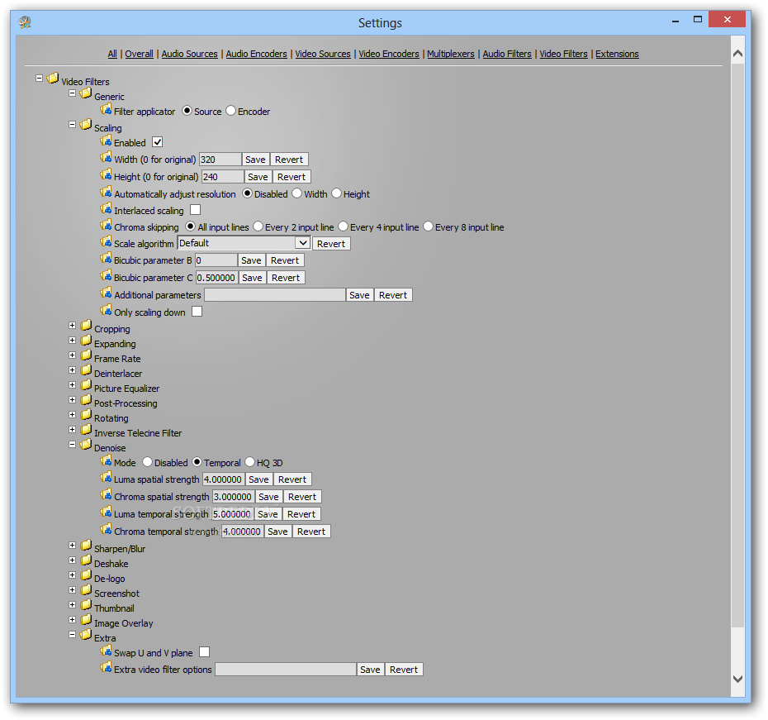Click the scrollbar up arrow
Image resolution: width=768 pixels, height=720 pixels.
click(737, 54)
